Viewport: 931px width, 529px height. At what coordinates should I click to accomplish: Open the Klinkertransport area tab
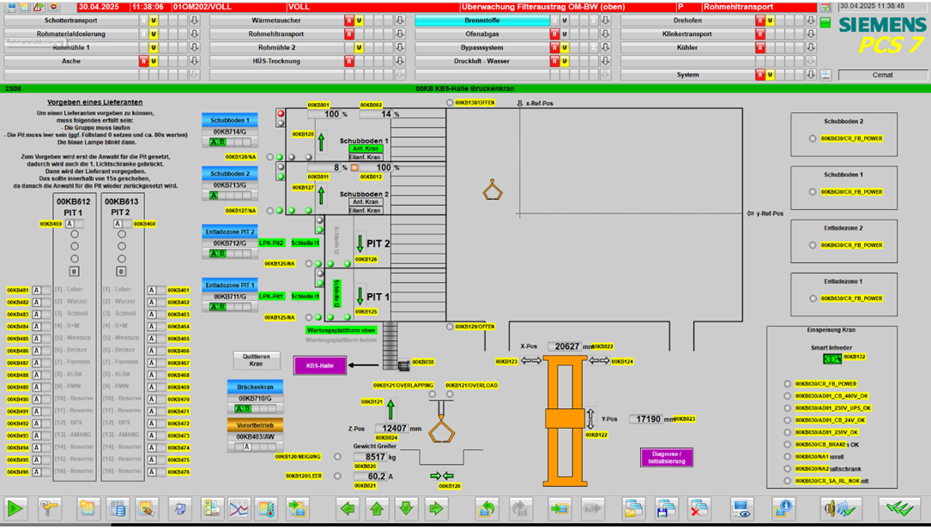point(686,34)
